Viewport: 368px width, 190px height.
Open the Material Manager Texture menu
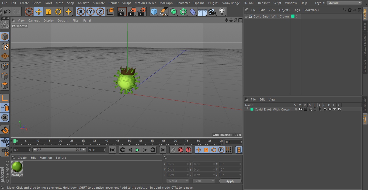point(61,158)
